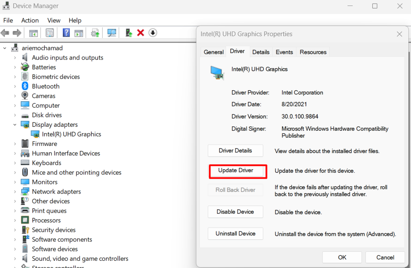Click the blue question mark Help icon
411x268 pixels.
(x=66, y=33)
